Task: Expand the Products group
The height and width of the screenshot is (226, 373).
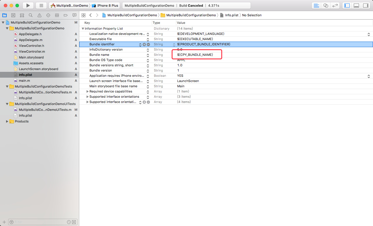Action: [7, 121]
